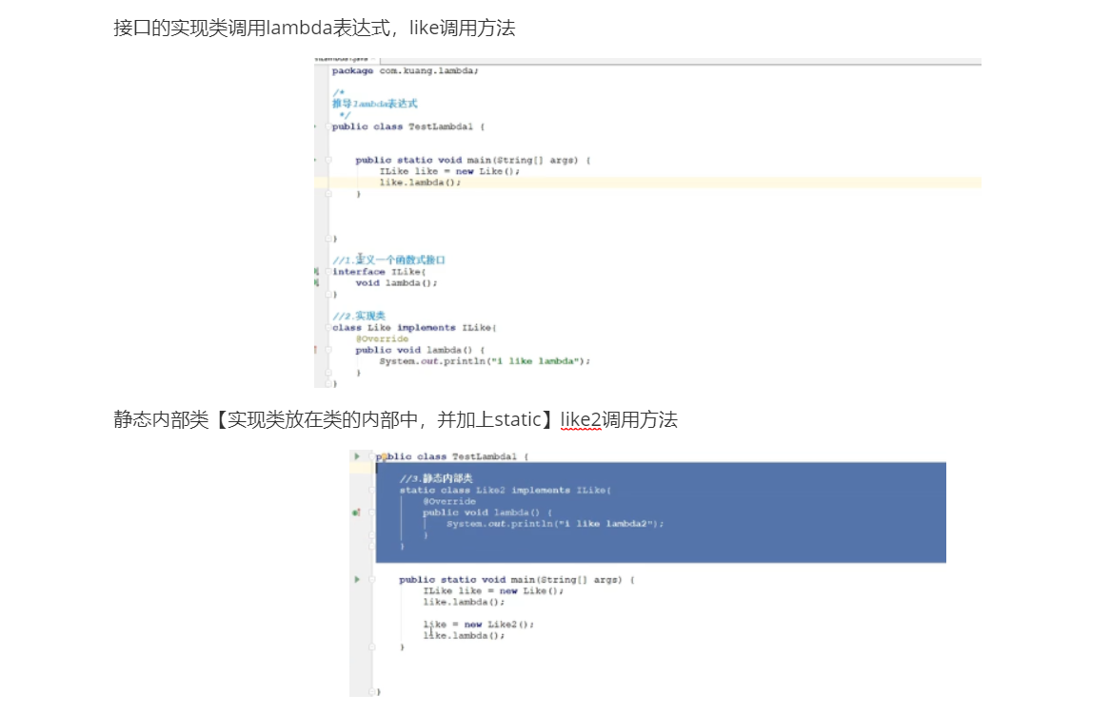
Task: Collapse fold marker at 'static class Like2 implements ILike'
Action: 371,490
